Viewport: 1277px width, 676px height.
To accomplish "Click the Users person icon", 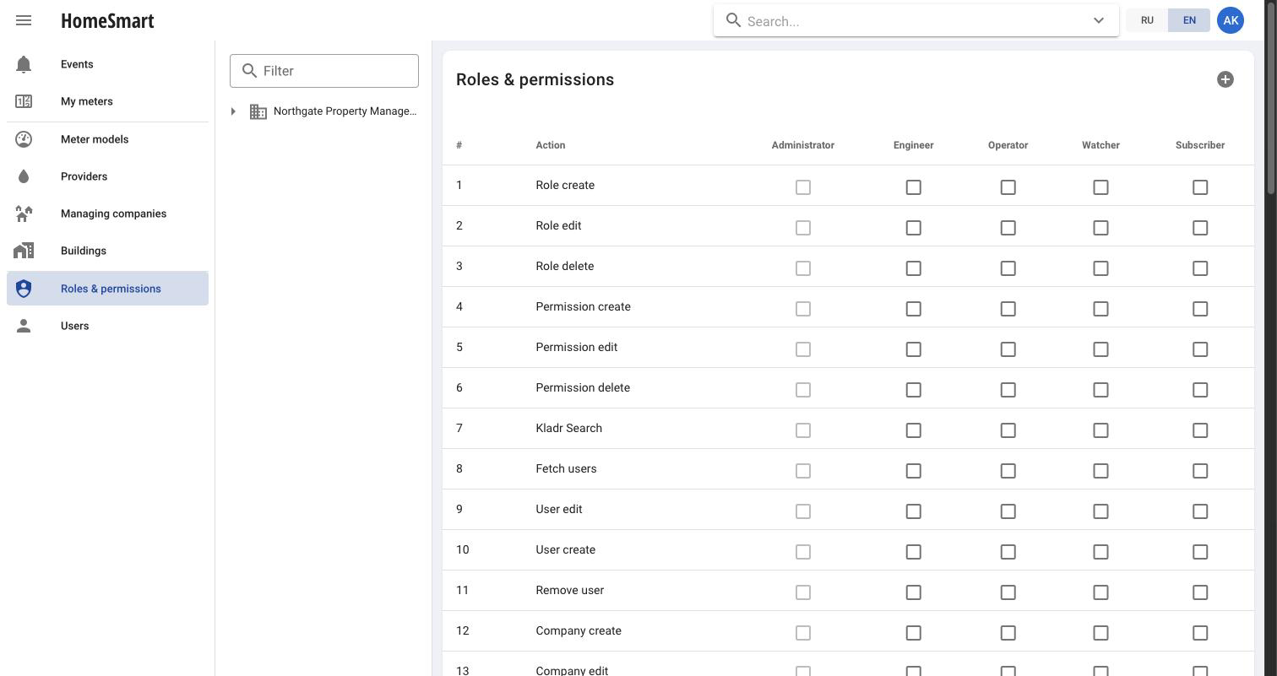I will pyautogui.click(x=24, y=326).
